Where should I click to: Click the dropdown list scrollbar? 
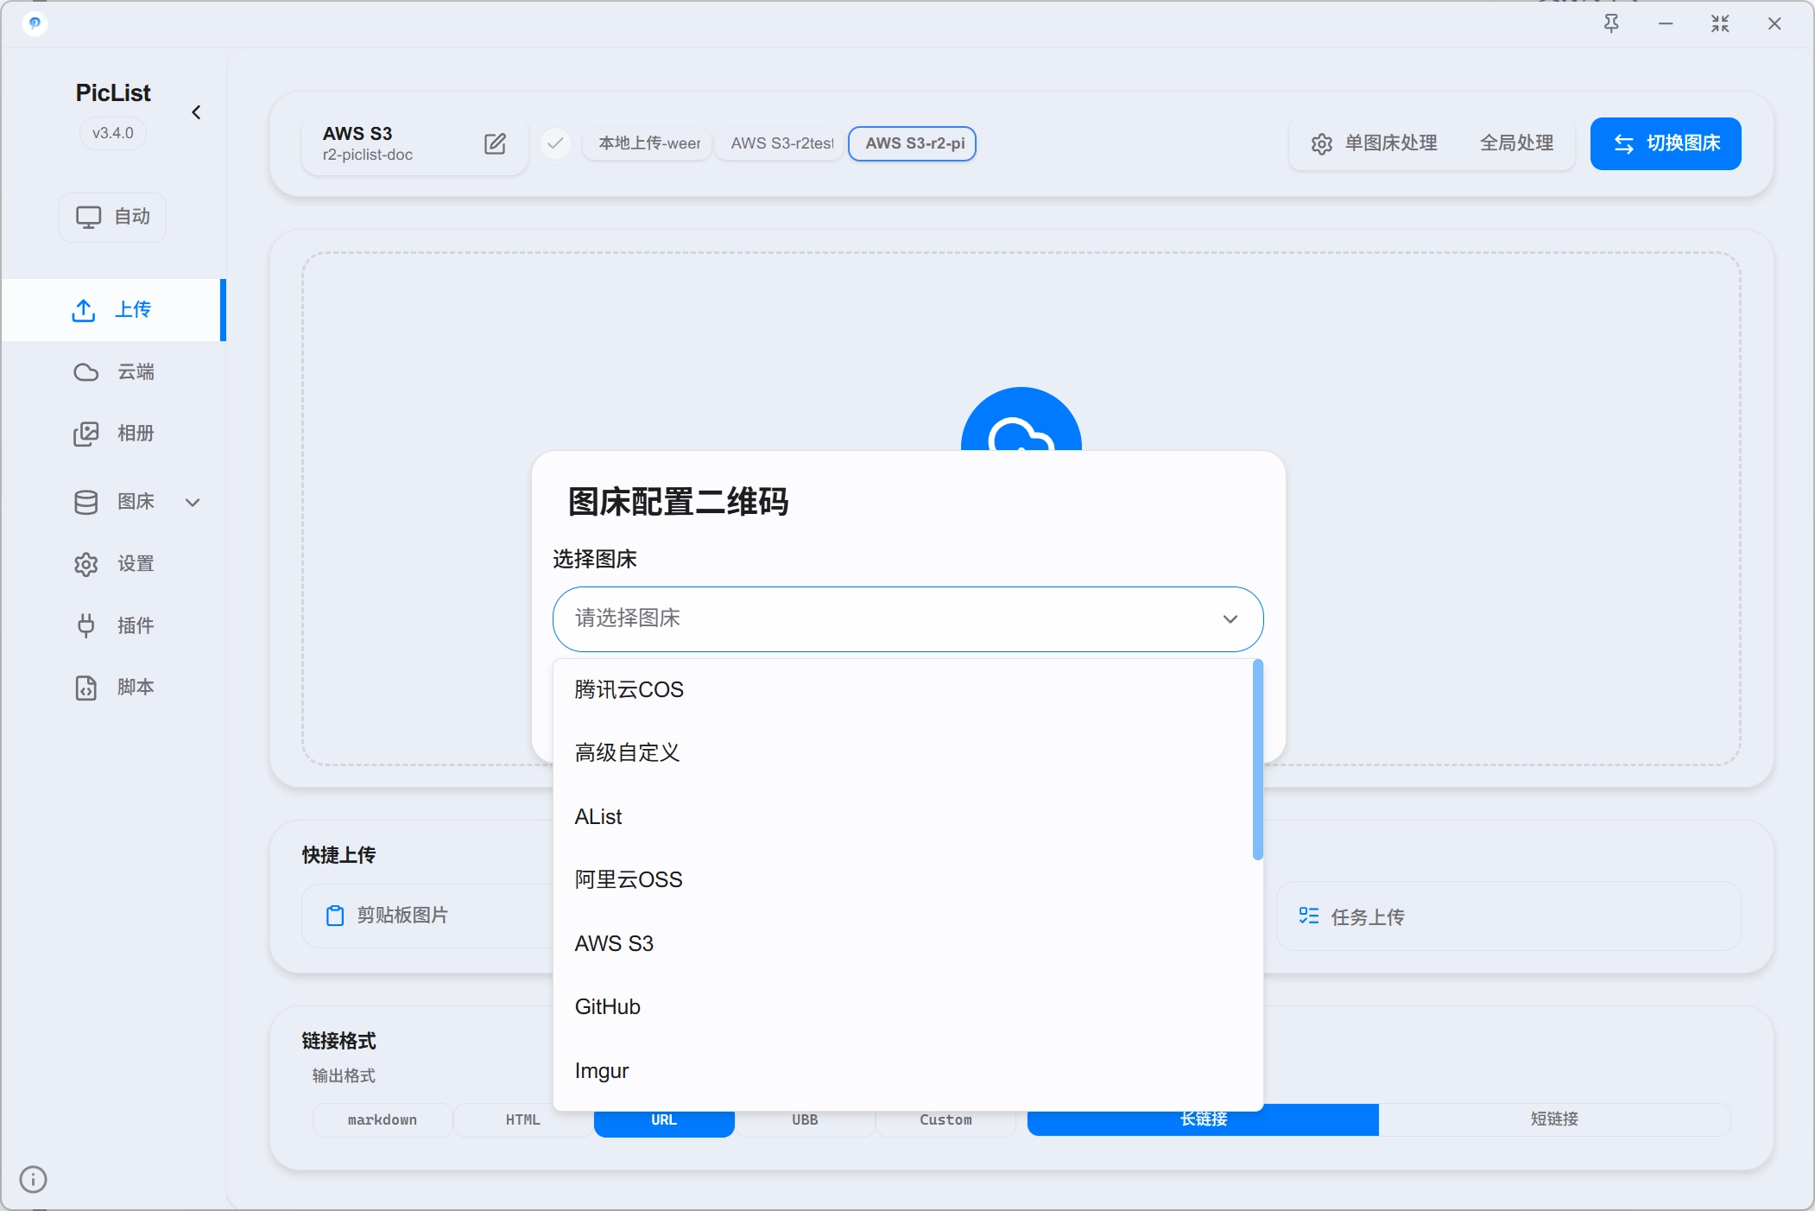coord(1257,760)
